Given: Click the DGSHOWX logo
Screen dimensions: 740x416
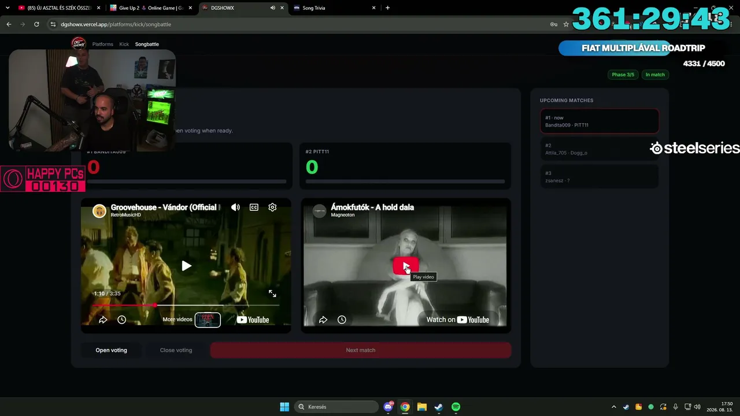Looking at the screenshot, I should click(x=78, y=44).
